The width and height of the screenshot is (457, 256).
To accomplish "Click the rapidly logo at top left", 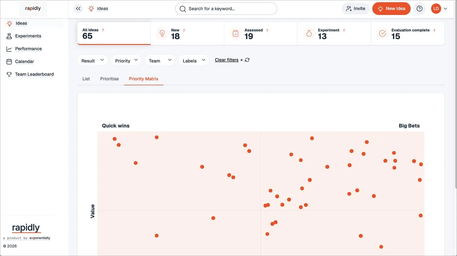I will pos(33,9).
